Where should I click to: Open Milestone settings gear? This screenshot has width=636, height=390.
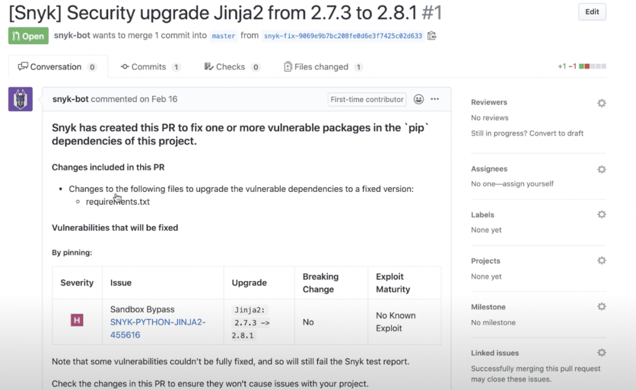pos(601,306)
